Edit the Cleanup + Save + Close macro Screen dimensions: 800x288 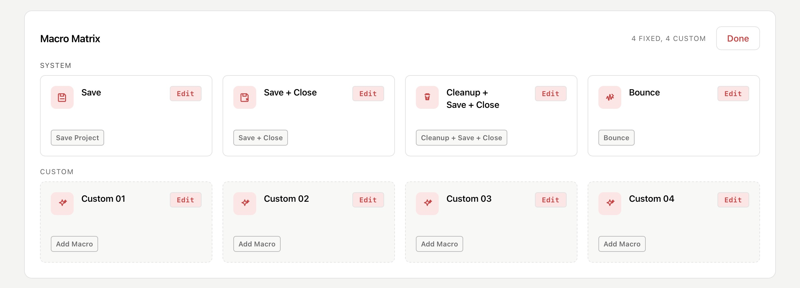tap(551, 94)
